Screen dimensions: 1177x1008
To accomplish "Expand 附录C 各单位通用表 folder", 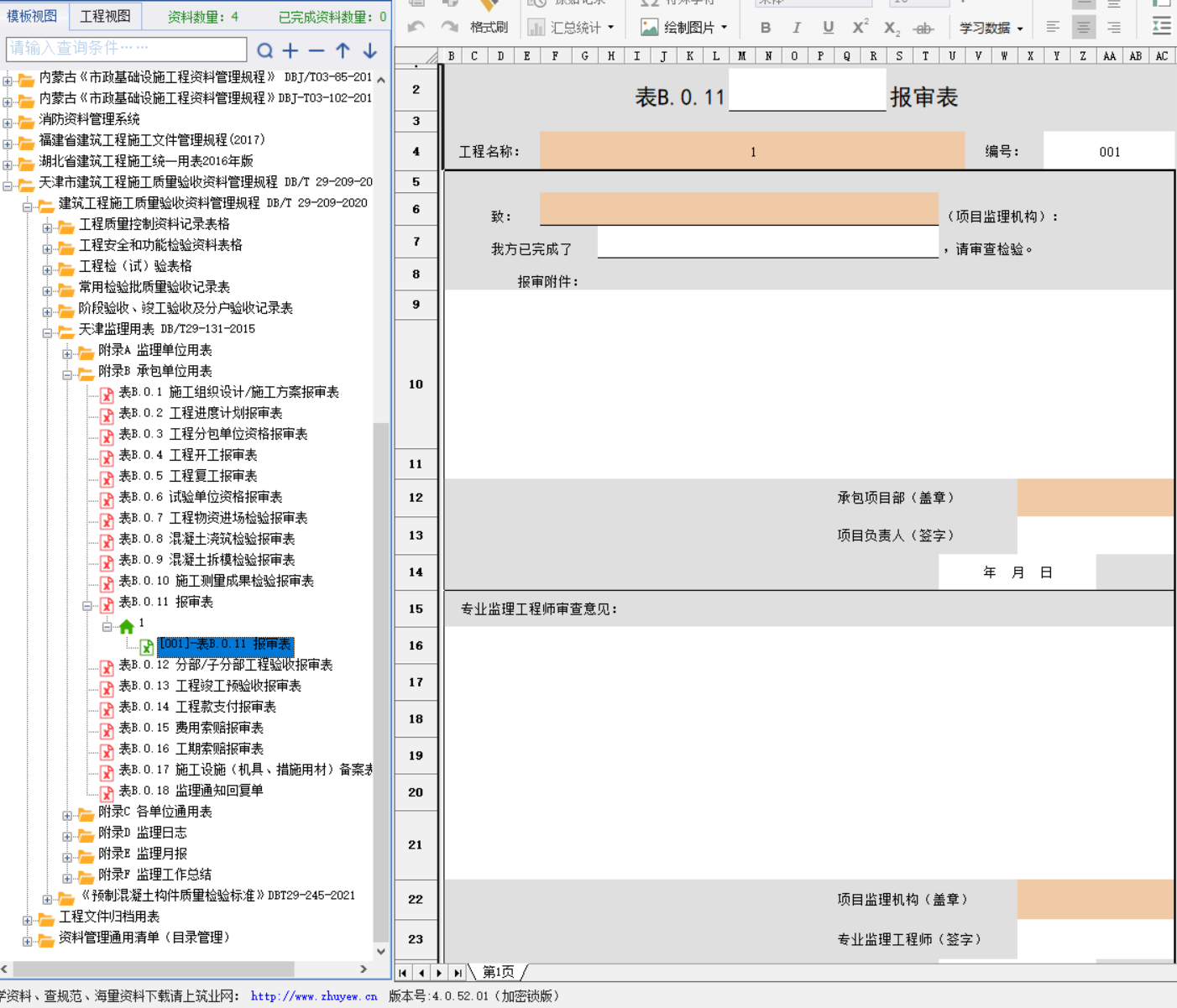I will click(x=67, y=816).
